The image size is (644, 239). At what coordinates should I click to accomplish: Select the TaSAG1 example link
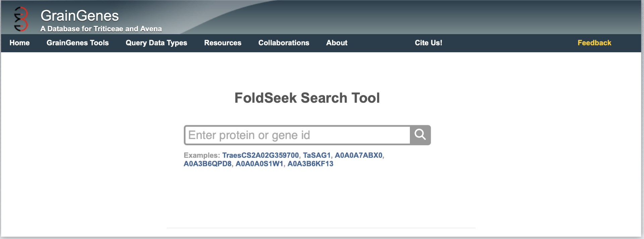click(x=317, y=155)
